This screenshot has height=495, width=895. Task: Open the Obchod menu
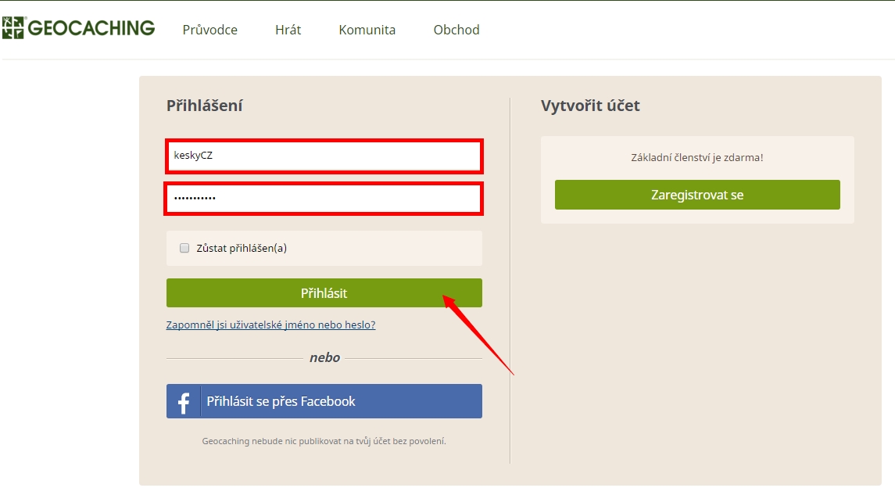coord(456,30)
